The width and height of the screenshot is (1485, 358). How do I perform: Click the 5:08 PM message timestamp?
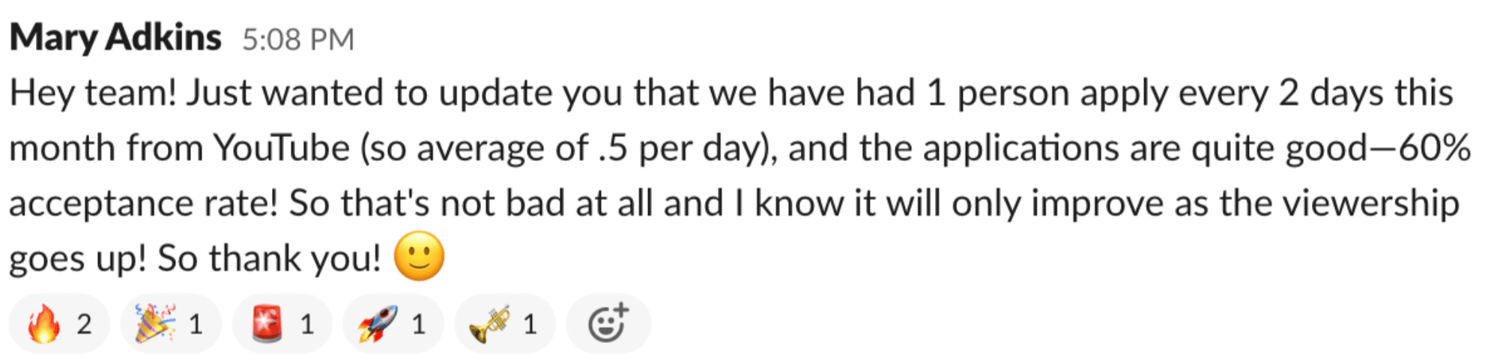click(298, 40)
